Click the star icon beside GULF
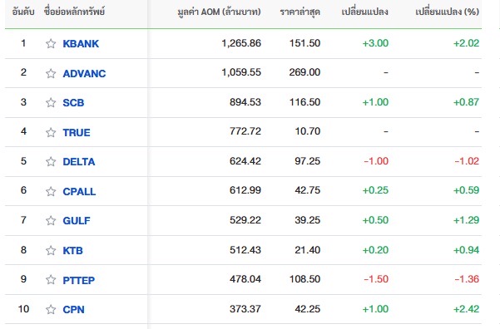 pos(51,220)
